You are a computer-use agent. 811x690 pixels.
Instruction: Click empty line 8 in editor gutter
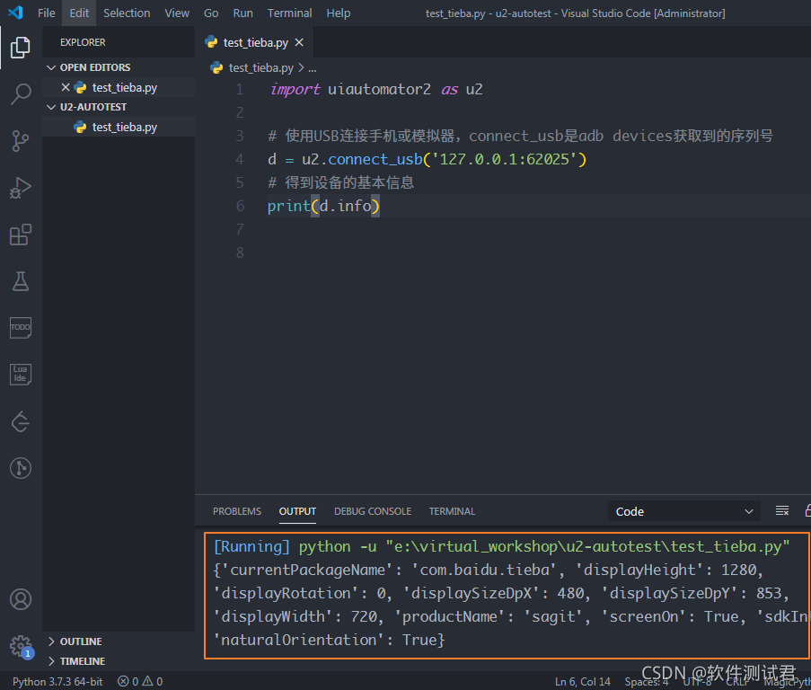tap(240, 252)
